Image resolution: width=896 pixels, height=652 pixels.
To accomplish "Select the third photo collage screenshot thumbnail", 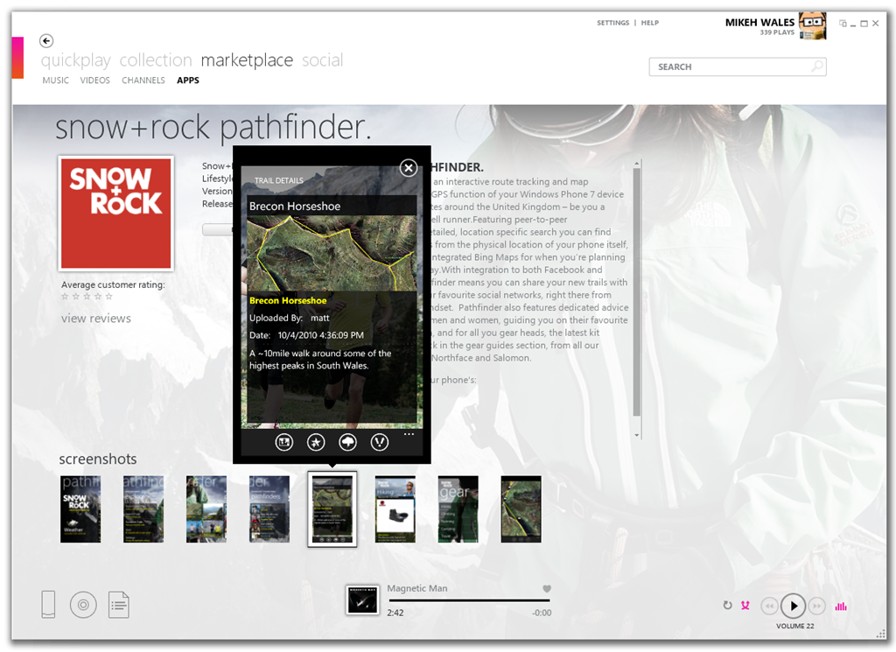I will (206, 509).
